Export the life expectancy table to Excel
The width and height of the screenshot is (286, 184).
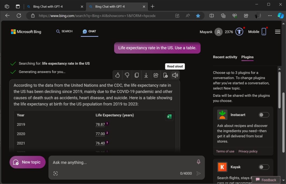[169, 117]
